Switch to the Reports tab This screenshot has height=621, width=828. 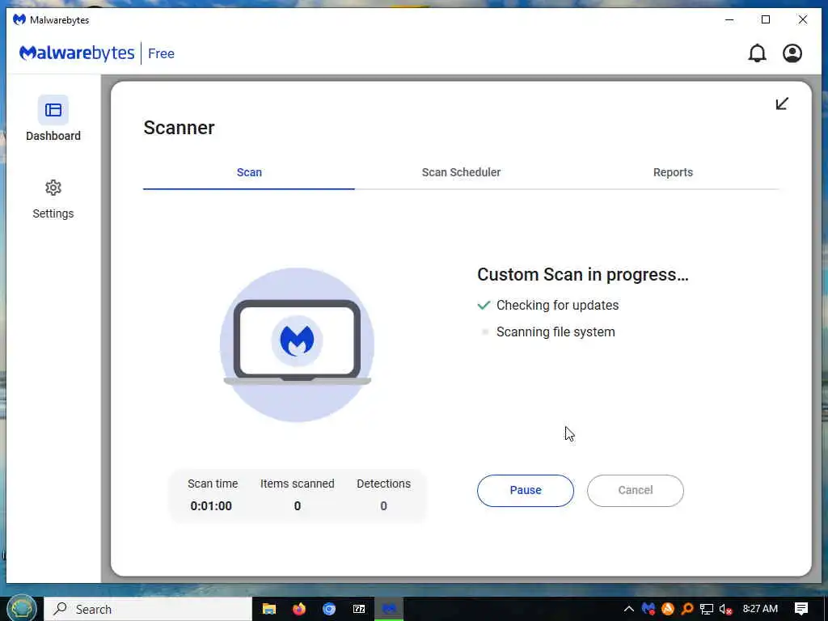point(673,173)
